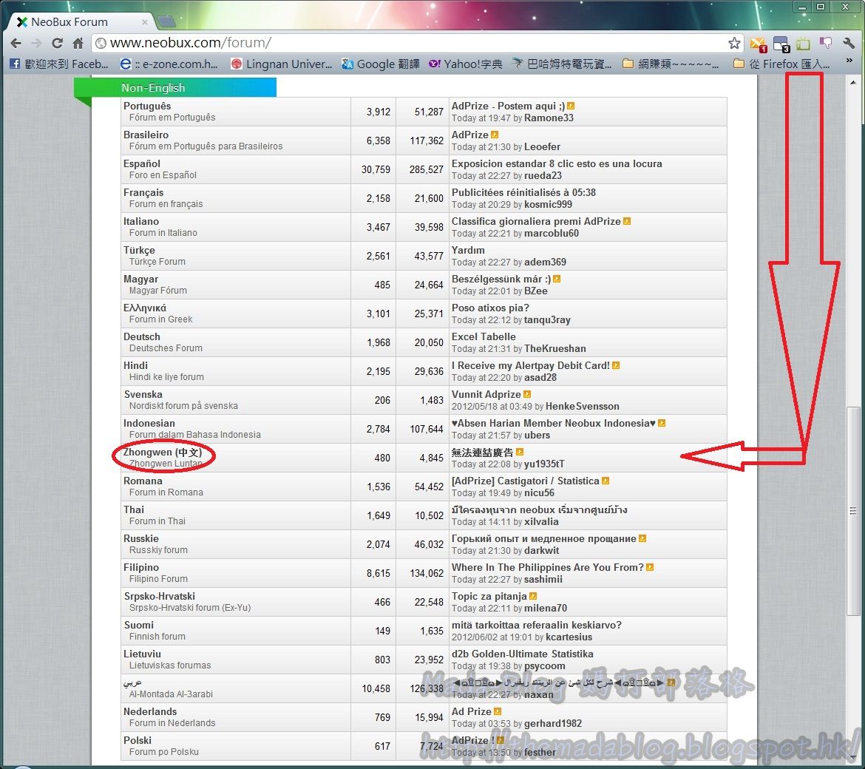Open the Türkçe forum
This screenshot has width=865, height=769.
point(139,250)
